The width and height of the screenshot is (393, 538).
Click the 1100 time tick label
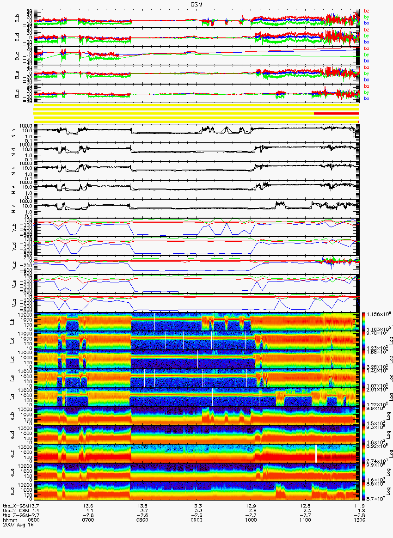point(305,520)
